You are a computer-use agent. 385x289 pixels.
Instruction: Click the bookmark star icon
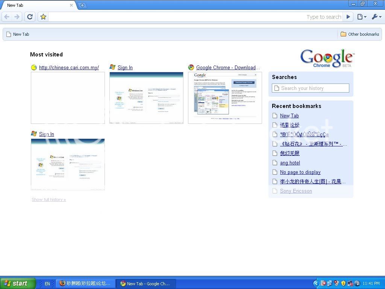43,17
